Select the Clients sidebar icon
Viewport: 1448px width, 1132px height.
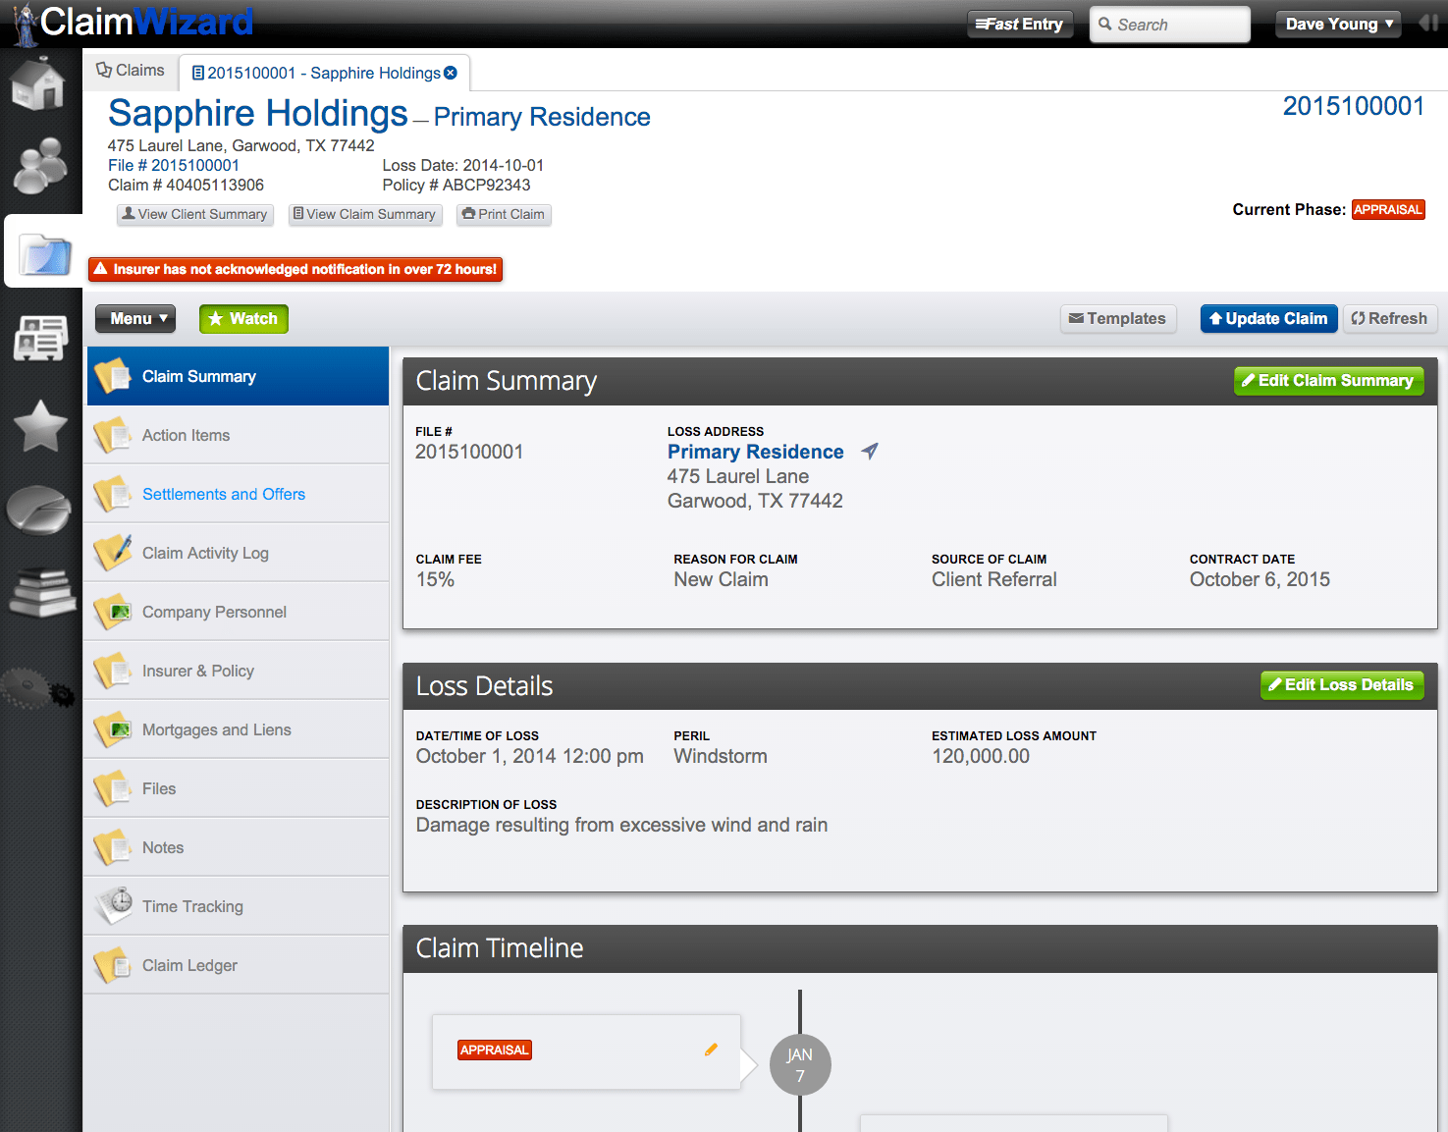(40, 167)
